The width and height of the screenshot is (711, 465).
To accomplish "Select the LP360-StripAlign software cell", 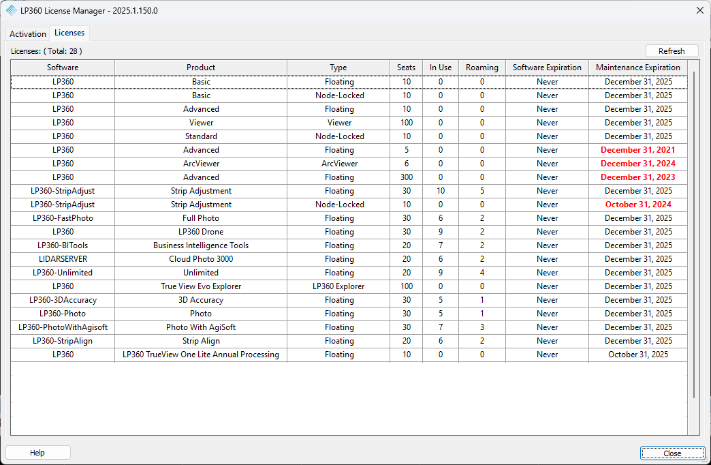I will coord(63,341).
